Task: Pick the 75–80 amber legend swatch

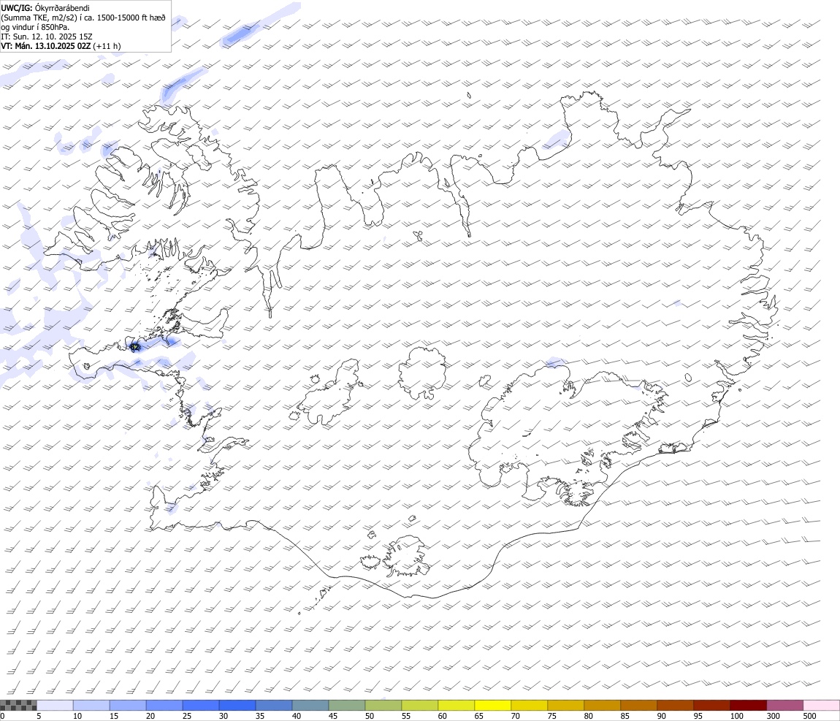Action: click(565, 705)
